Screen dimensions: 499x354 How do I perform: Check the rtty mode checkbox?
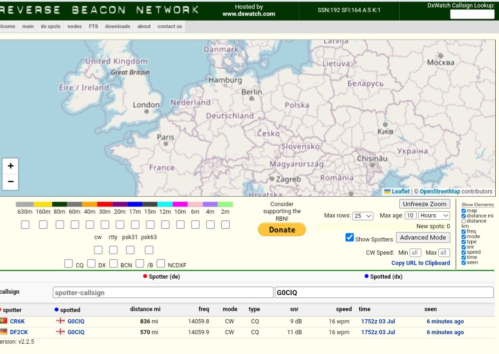(x=113, y=250)
